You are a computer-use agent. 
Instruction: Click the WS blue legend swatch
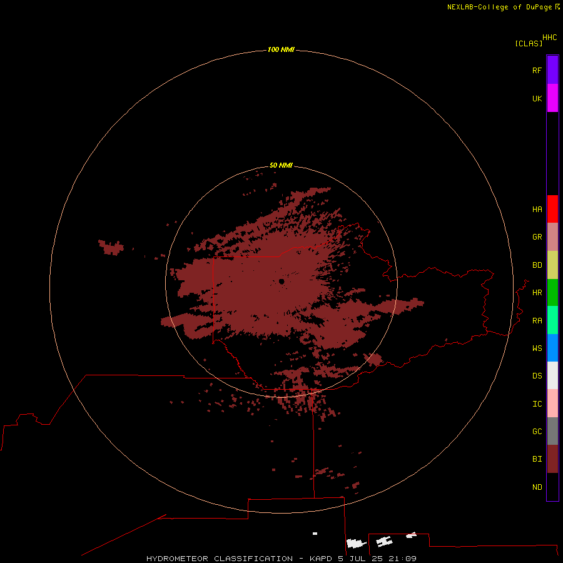tap(552, 348)
